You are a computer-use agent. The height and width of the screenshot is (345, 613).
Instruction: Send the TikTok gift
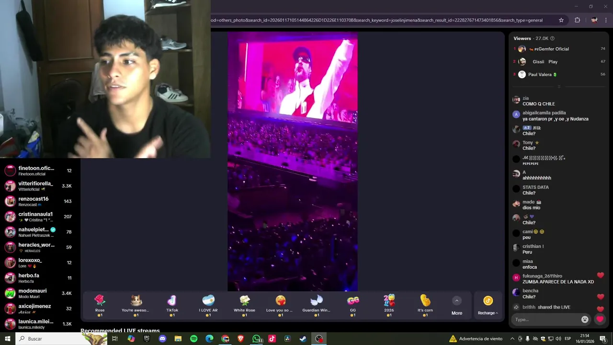click(x=172, y=305)
